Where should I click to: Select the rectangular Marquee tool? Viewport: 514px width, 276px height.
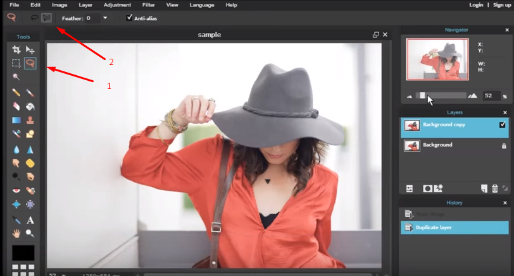[x=16, y=63]
